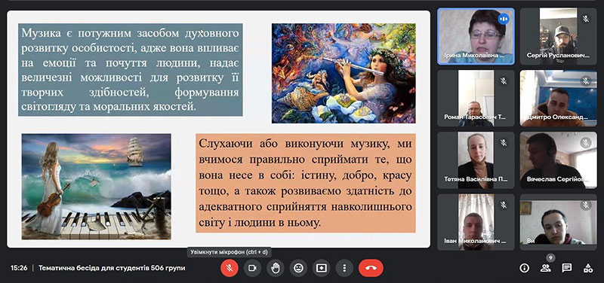This screenshot has height=283, width=604.
Task: Click muted mic icon on Тетяна's tile
Action: 503,143
